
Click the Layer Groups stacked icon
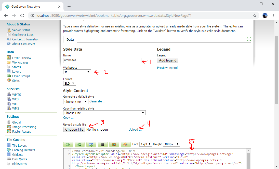click(9, 76)
